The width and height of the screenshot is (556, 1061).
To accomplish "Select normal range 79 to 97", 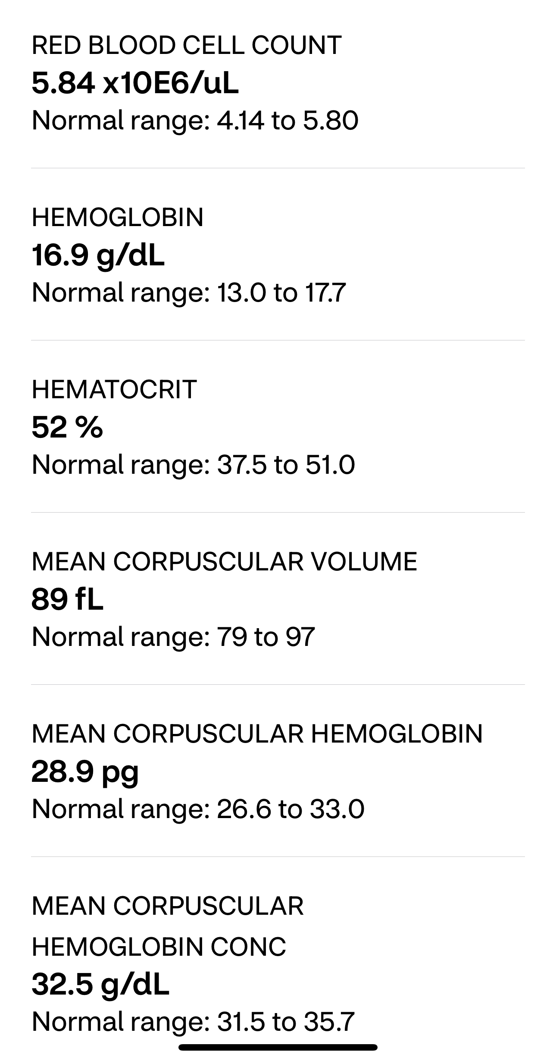I will point(173,637).
